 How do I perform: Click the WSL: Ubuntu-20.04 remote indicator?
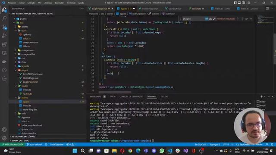click(13, 145)
